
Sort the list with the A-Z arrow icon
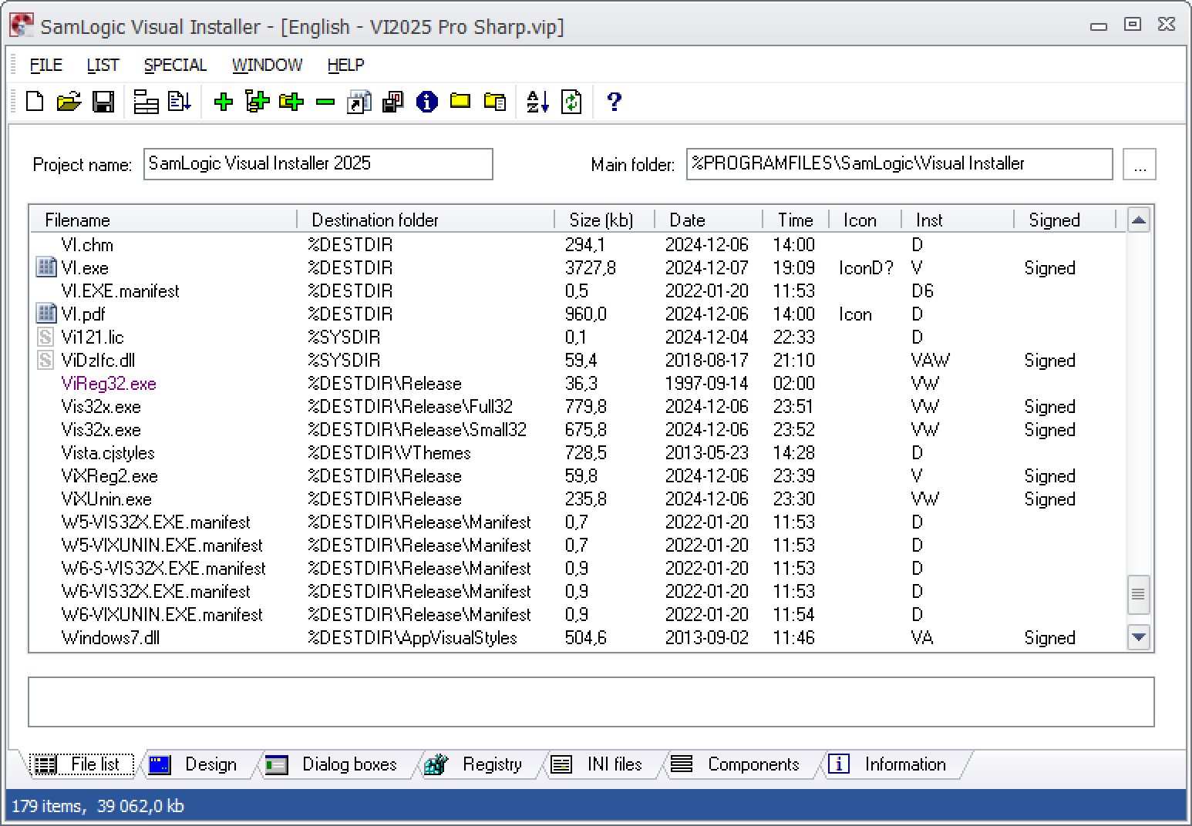(537, 102)
